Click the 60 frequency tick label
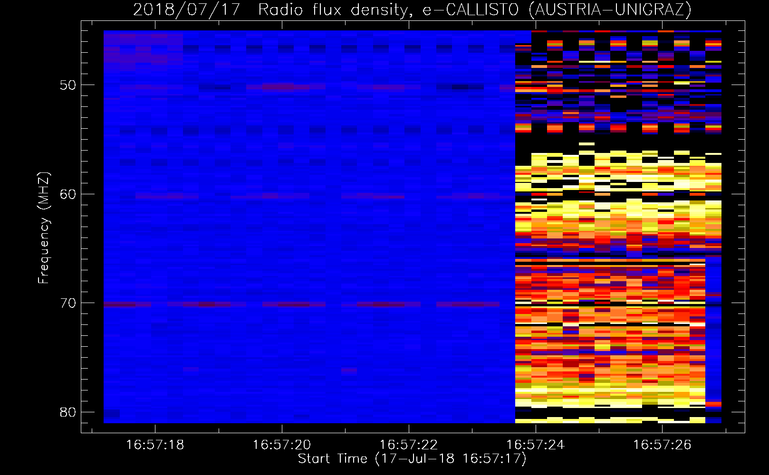Viewport: 769px width, 475px height. (68, 194)
